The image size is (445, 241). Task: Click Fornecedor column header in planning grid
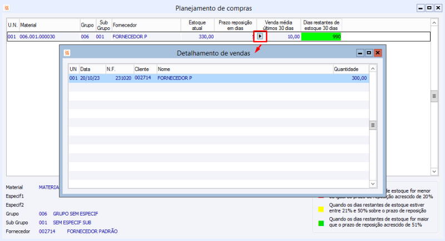(146, 25)
